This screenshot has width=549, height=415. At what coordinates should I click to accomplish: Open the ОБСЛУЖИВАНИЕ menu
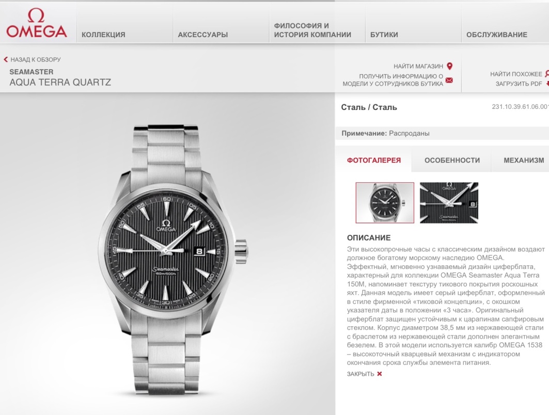click(496, 35)
